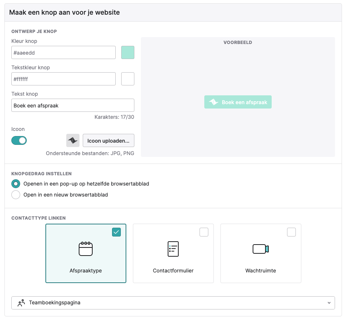The width and height of the screenshot is (346, 319).
Task: Uncheck the Afspraaktype checkbox
Action: point(116,232)
